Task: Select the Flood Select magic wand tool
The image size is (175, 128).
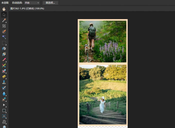Action: (4, 37)
